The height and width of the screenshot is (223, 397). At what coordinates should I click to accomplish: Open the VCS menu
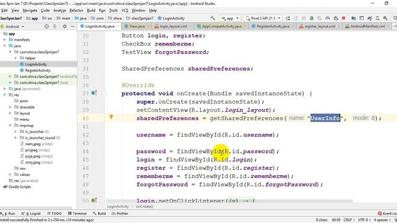(x=125, y=11)
